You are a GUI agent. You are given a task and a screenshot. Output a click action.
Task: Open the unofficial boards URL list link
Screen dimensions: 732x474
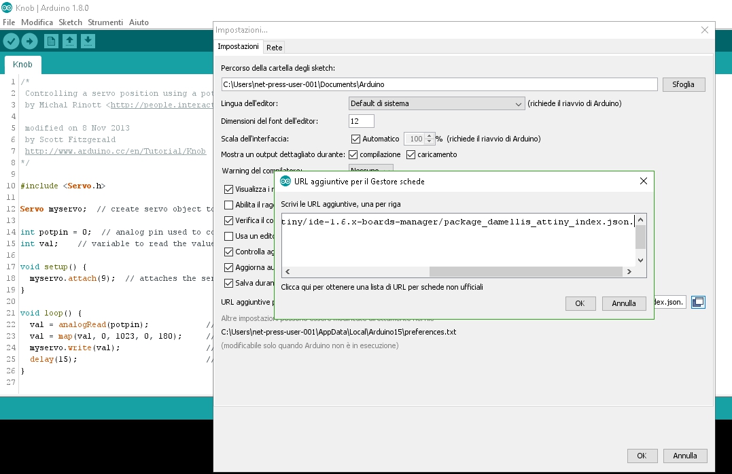(382, 287)
